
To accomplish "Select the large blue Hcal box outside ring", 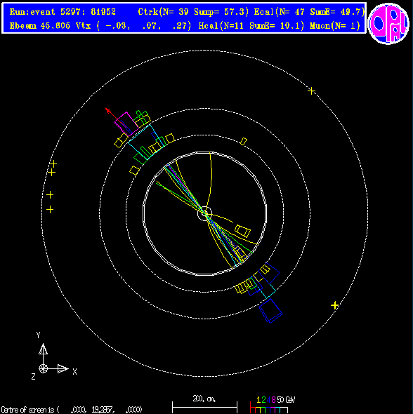I will pyautogui.click(x=270, y=311).
